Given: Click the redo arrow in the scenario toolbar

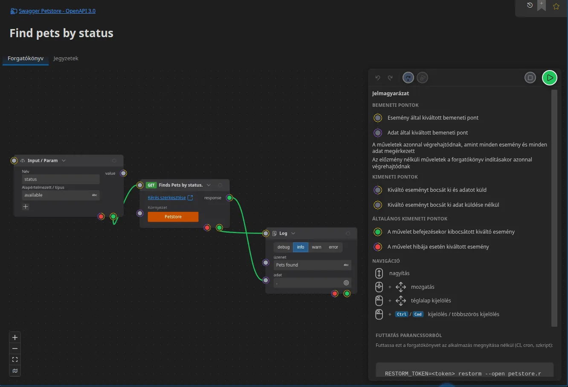Looking at the screenshot, I should pos(390,78).
